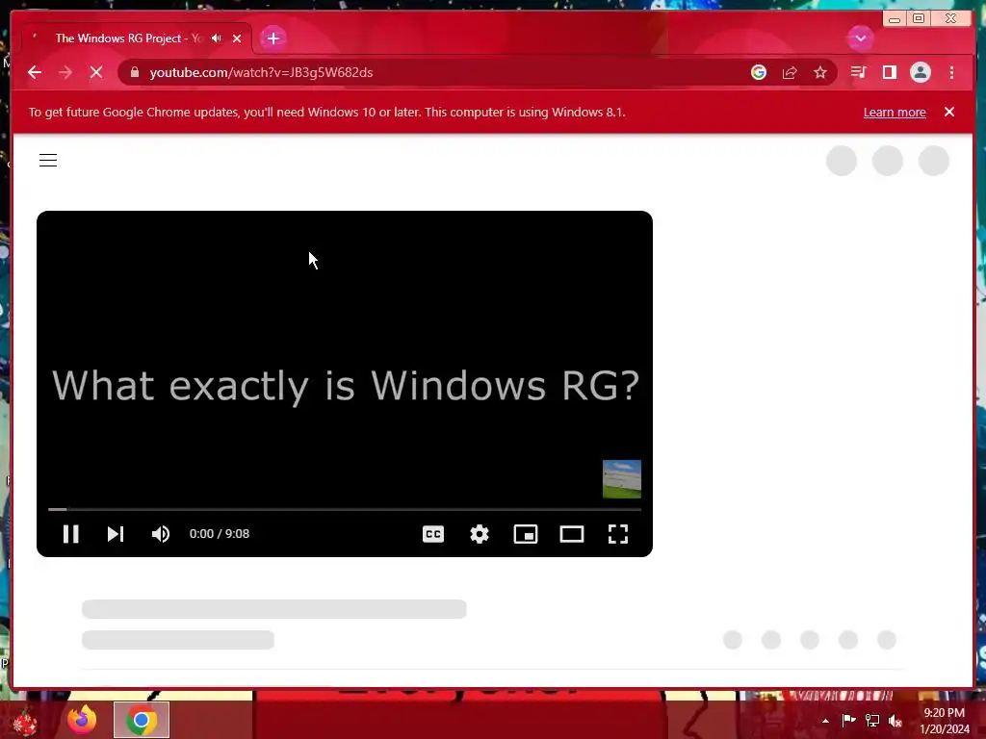
Task: Skip to next video
Action: pos(116,534)
